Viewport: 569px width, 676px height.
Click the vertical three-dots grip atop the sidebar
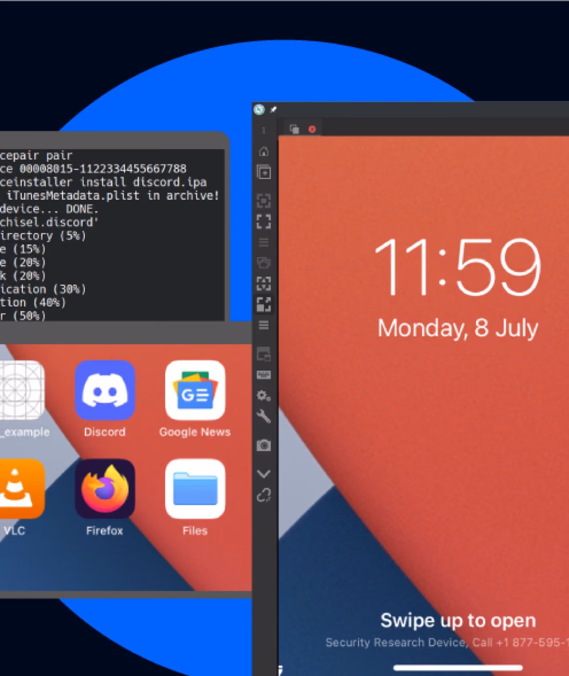tap(264, 130)
